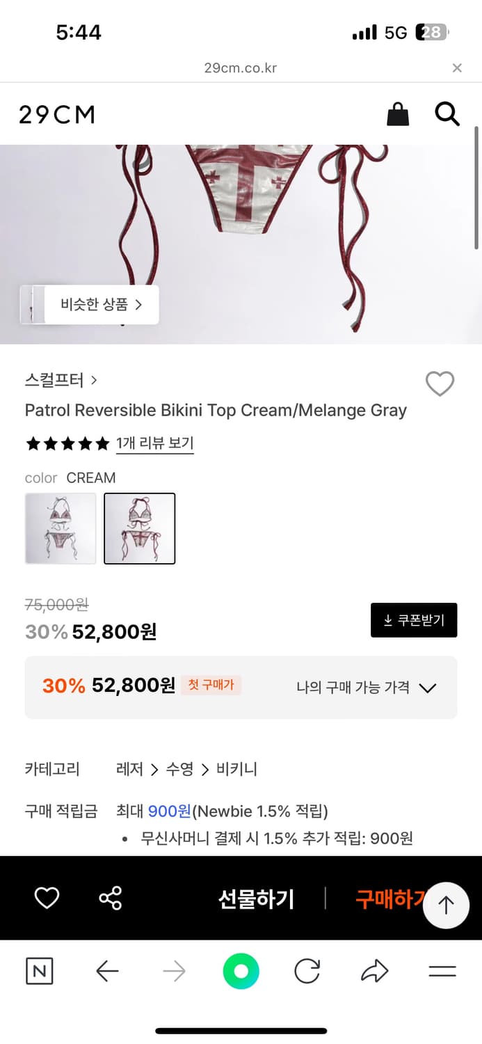Toggle the product wishlist heart
The height and width of the screenshot is (1044, 482).
tap(440, 384)
